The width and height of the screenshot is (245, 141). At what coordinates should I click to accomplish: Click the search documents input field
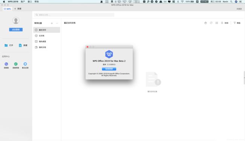coord(74,15)
